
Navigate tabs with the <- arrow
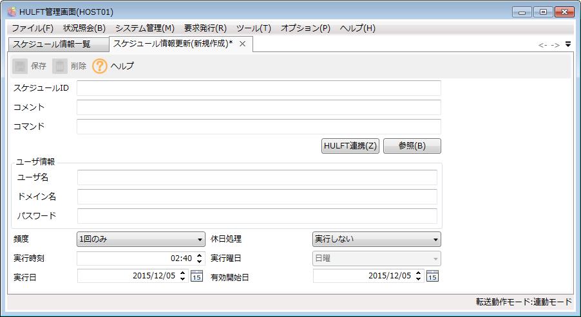click(543, 45)
